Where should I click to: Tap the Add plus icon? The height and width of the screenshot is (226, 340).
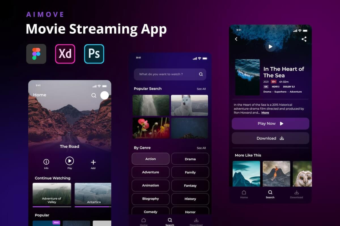click(x=93, y=162)
